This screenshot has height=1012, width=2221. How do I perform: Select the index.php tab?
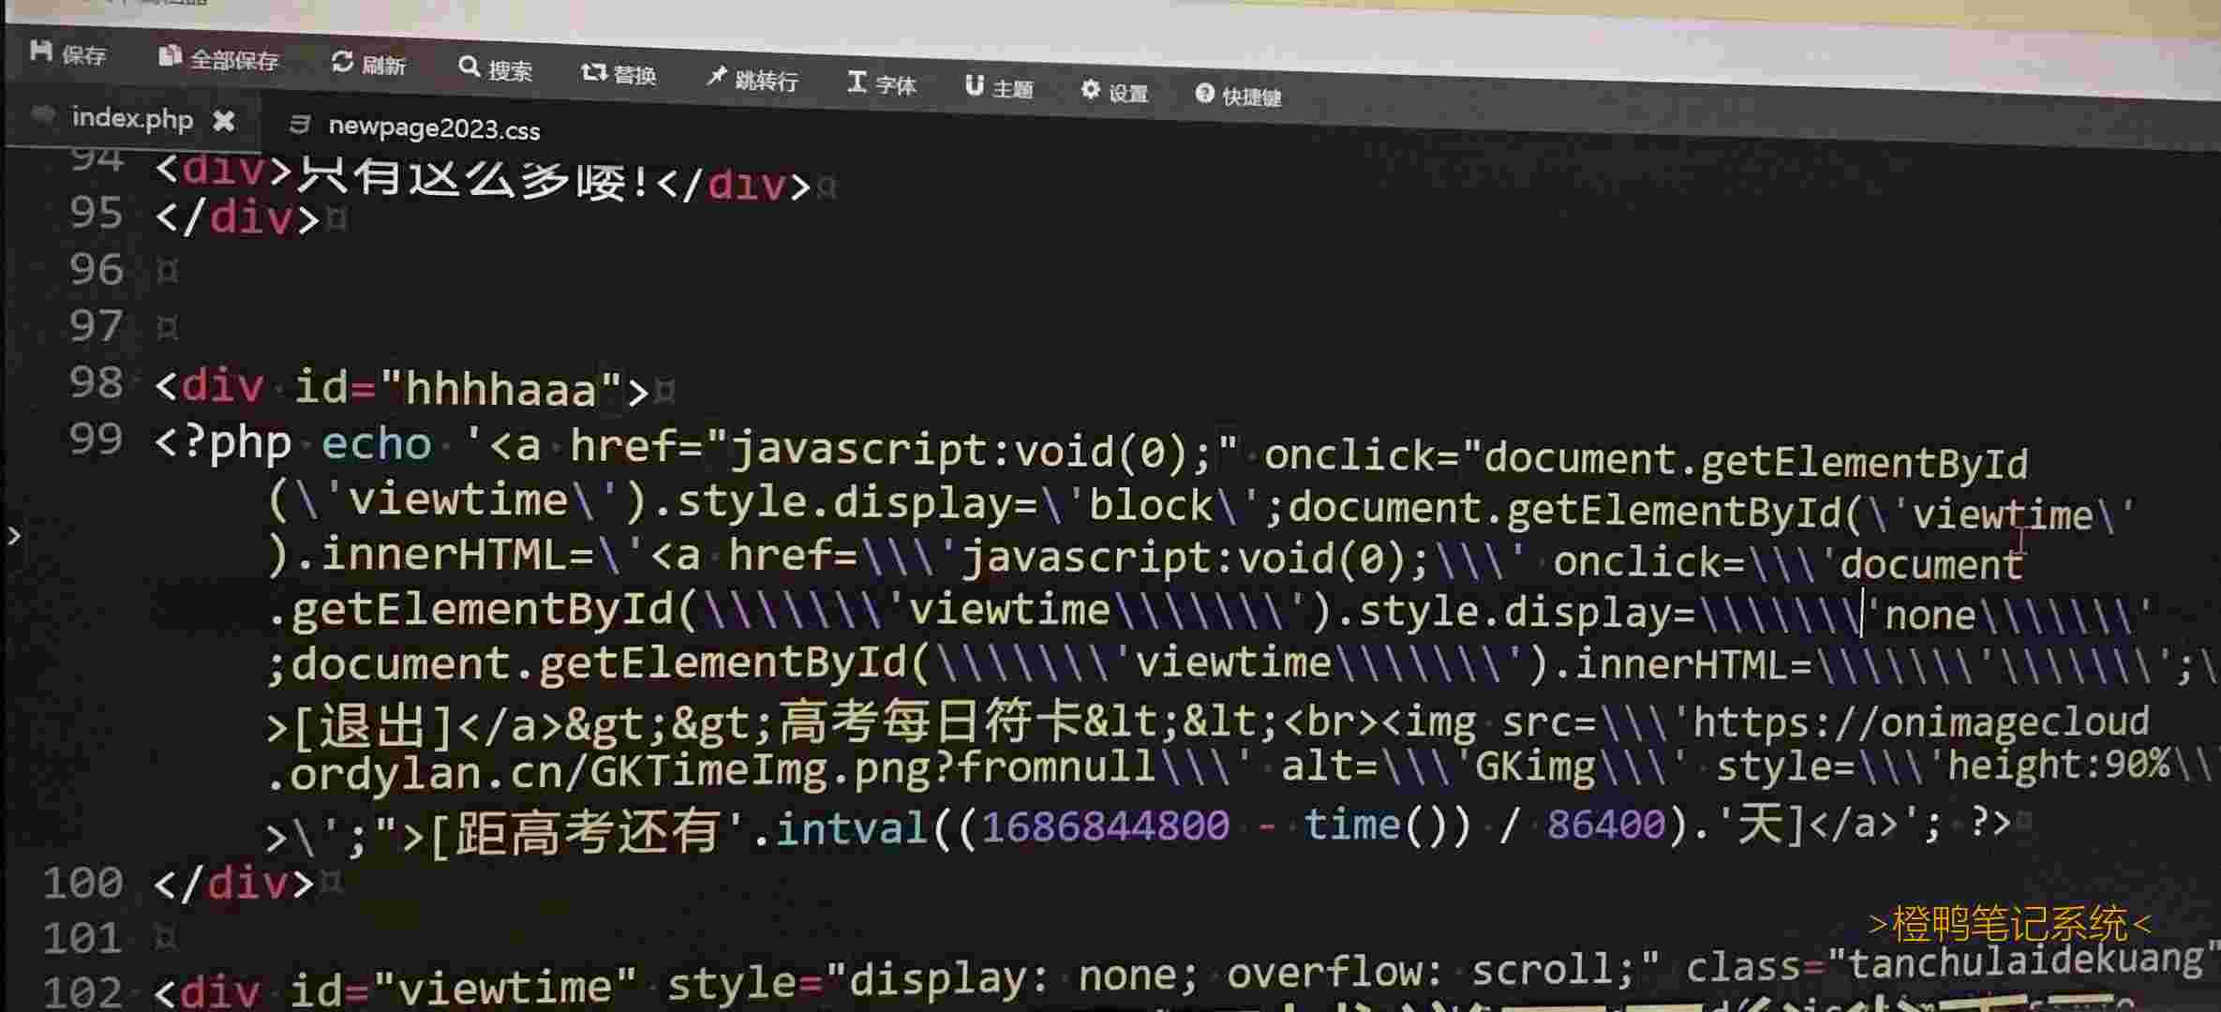[x=131, y=119]
